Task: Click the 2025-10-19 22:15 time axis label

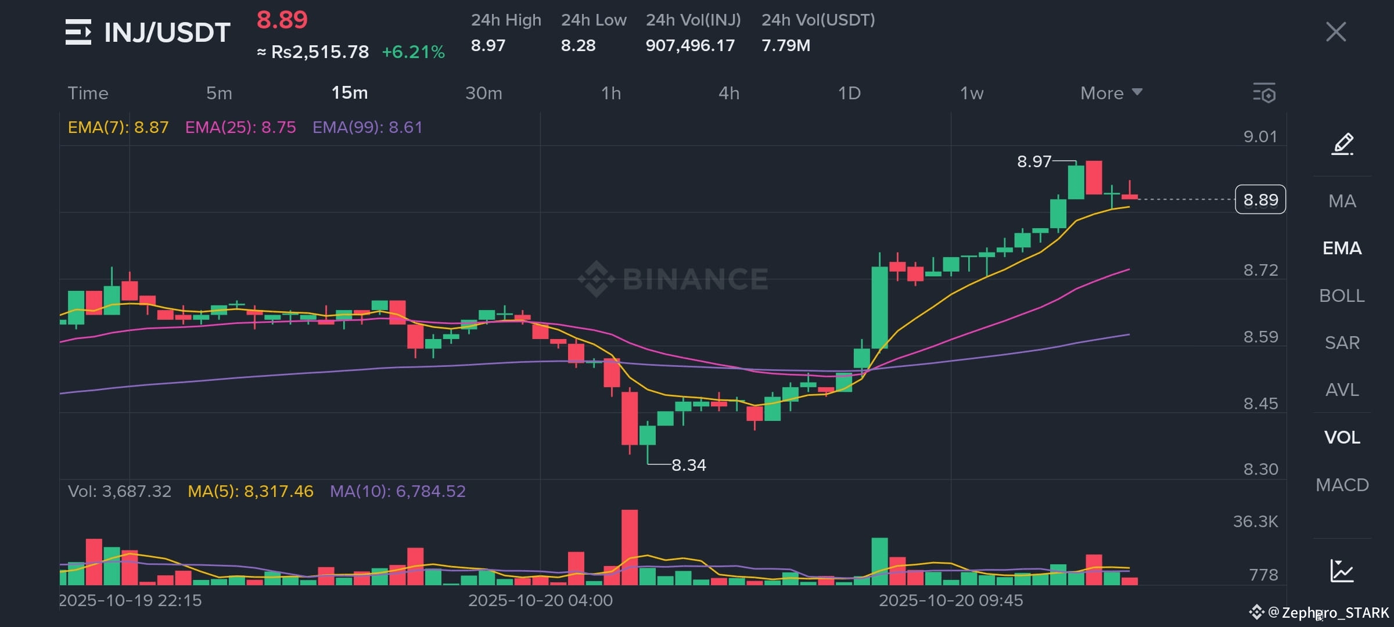Action: point(130,600)
